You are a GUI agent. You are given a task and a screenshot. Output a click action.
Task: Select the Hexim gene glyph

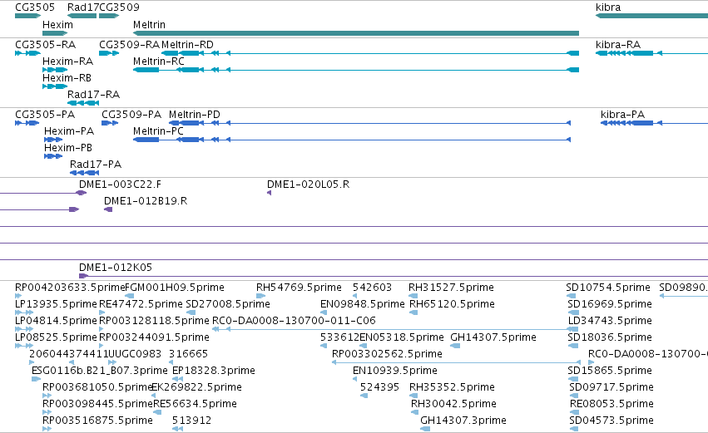tap(55, 33)
